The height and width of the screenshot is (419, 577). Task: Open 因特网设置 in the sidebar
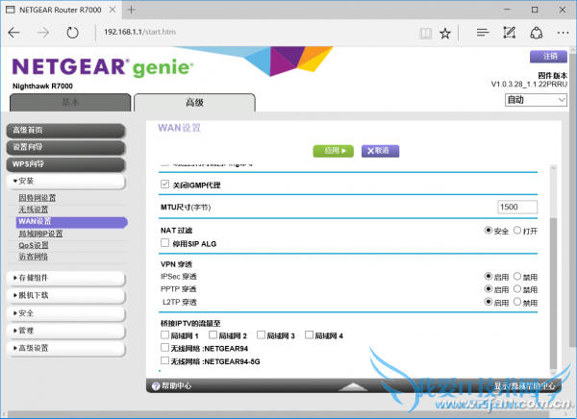(x=38, y=198)
